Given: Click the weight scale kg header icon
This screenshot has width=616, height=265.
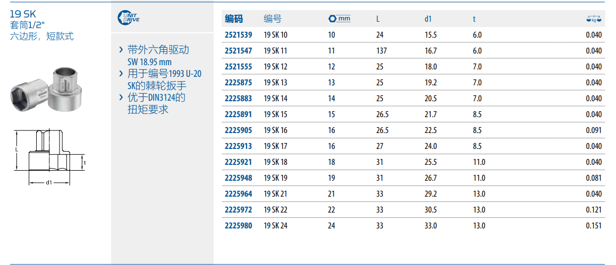Looking at the screenshot, I should tap(594, 19).
